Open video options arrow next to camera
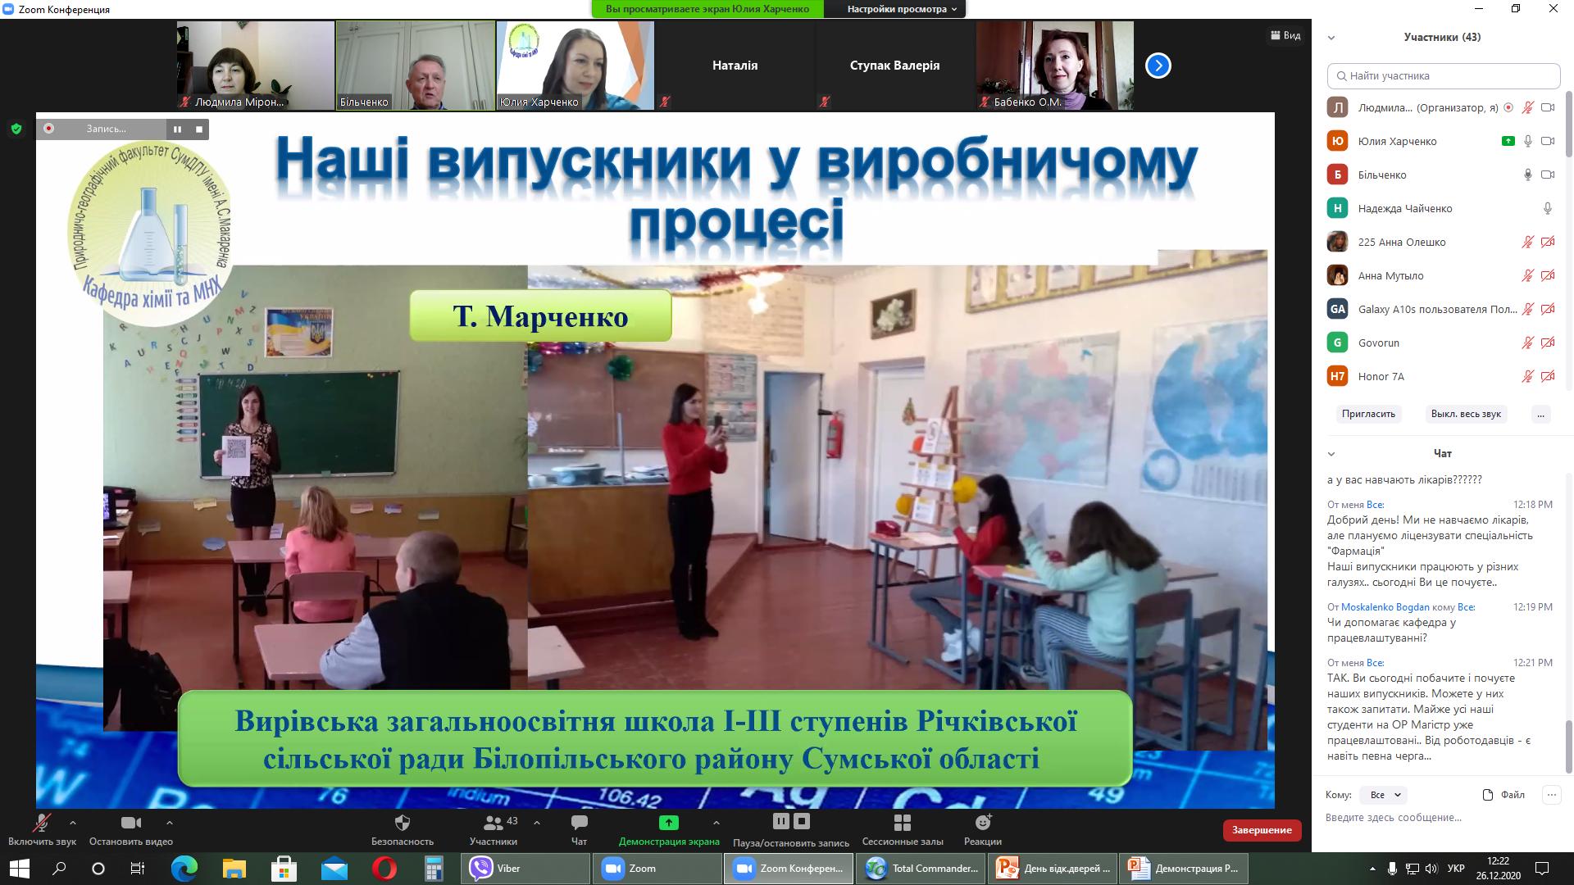This screenshot has height=885, width=1574. click(170, 822)
